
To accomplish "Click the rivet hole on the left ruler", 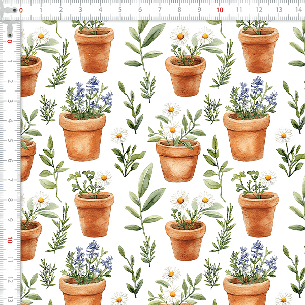I will [x=9, y=34].
